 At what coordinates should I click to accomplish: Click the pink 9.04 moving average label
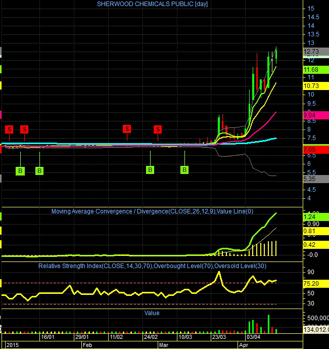tap(316, 115)
